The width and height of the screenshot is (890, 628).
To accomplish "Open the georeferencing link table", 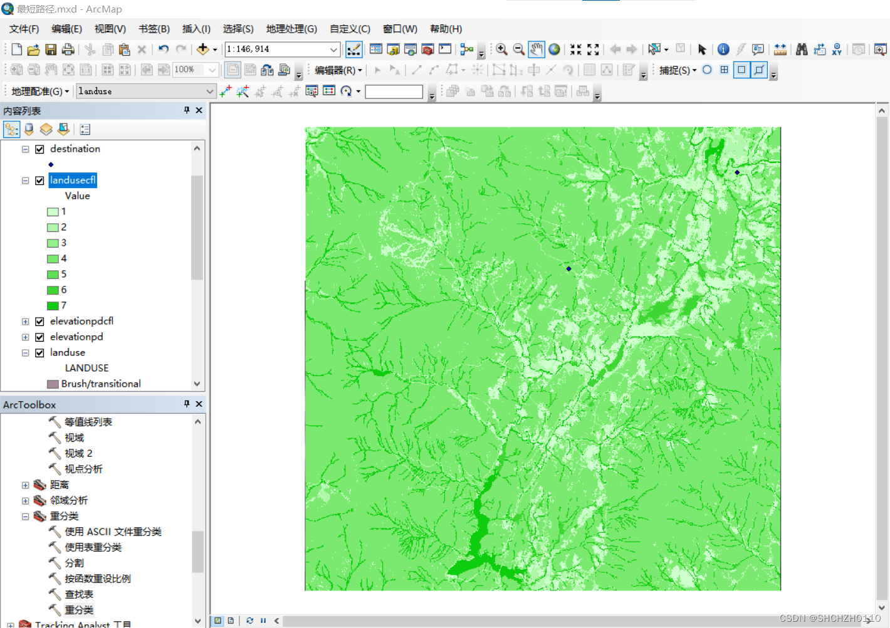I will tap(329, 92).
